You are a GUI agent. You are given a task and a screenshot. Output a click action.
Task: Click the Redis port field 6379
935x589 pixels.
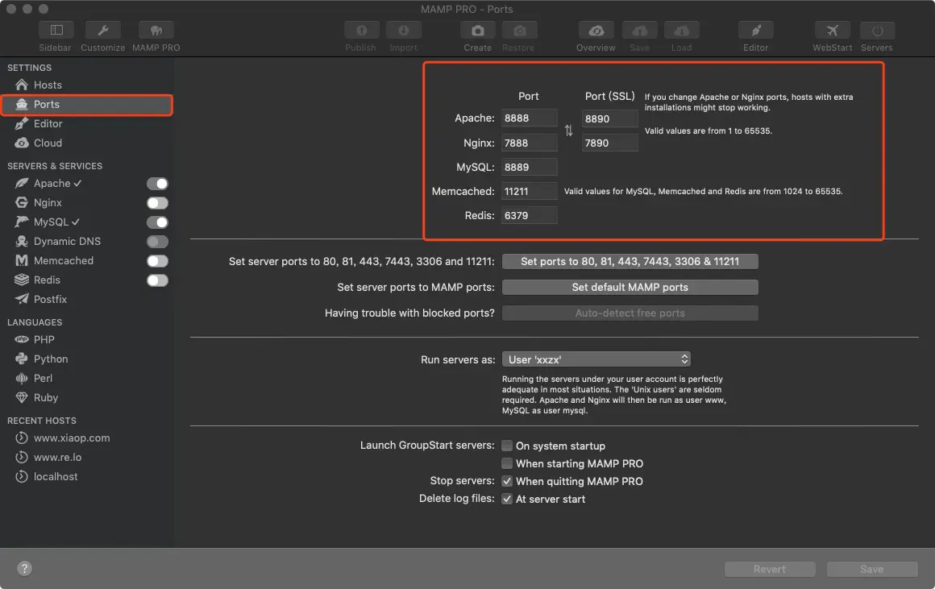pos(530,215)
